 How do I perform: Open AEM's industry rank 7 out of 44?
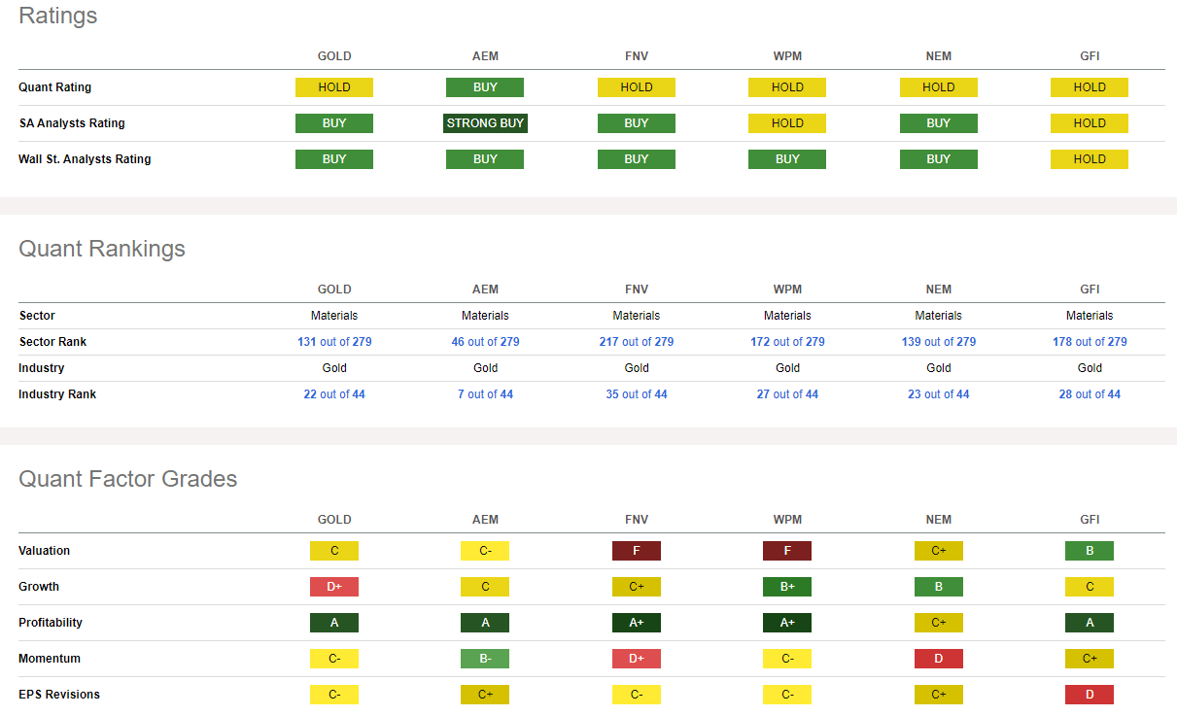click(x=485, y=394)
